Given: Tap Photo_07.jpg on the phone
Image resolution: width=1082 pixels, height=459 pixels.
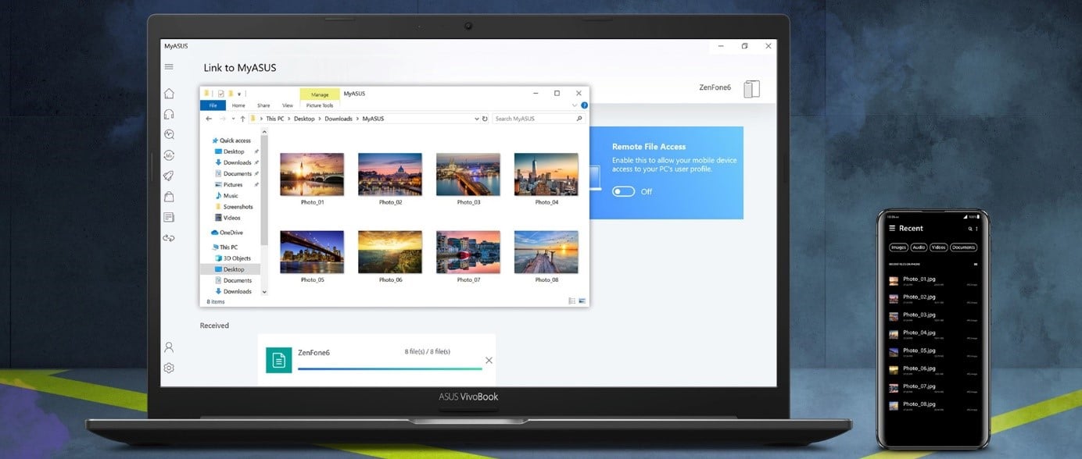Looking at the screenshot, I should (933, 388).
